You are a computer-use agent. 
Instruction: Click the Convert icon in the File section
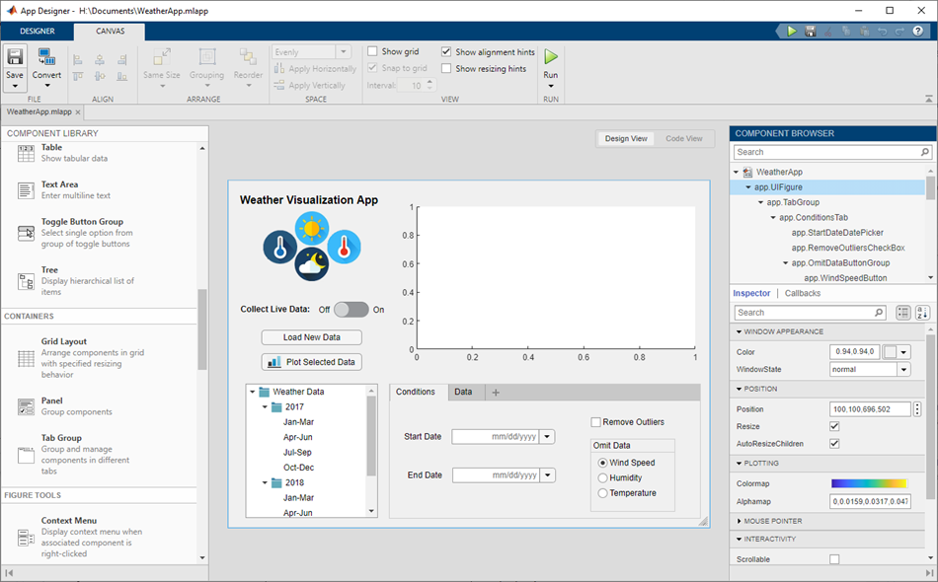(46, 57)
